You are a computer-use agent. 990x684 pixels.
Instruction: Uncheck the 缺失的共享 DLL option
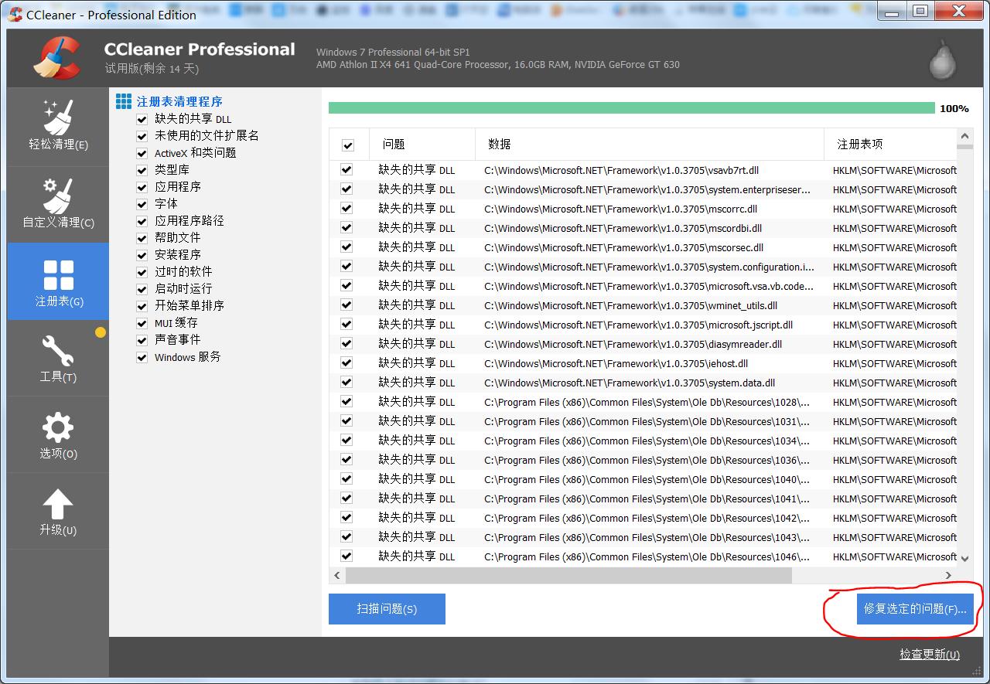pyautogui.click(x=142, y=119)
